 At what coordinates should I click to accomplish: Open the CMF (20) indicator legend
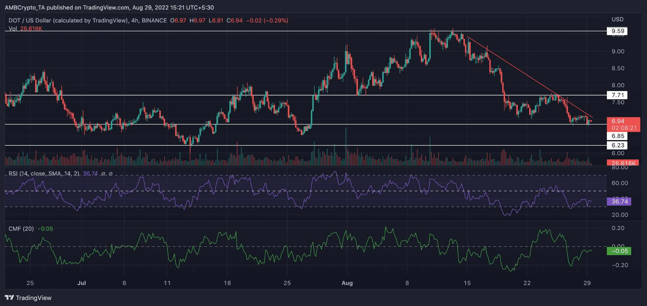(x=21, y=229)
